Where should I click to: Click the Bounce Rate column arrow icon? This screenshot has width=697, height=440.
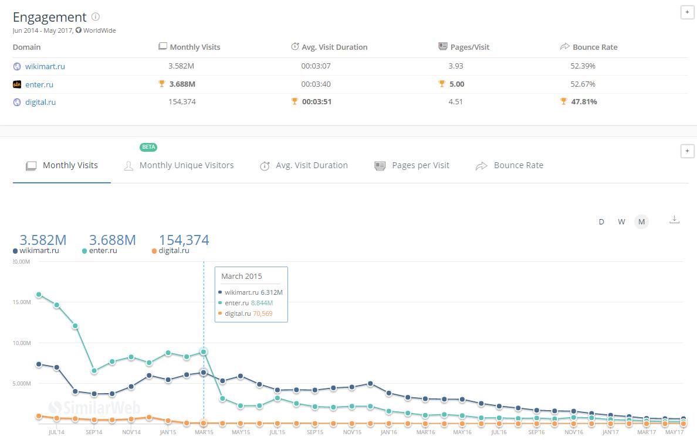click(565, 47)
